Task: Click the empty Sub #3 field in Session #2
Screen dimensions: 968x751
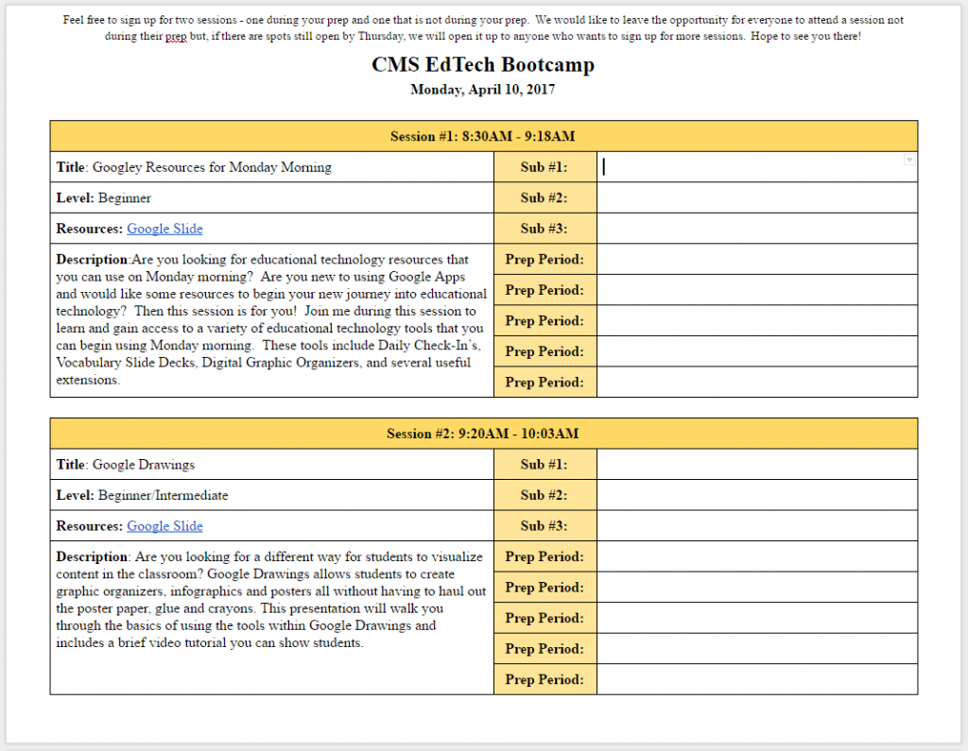Action: (x=757, y=526)
